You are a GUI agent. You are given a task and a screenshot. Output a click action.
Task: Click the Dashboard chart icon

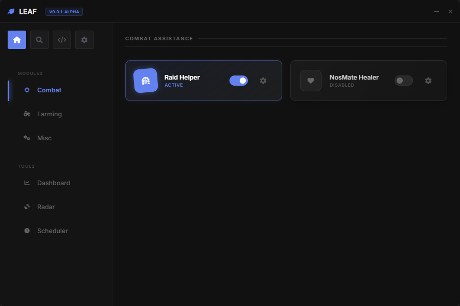pos(27,183)
